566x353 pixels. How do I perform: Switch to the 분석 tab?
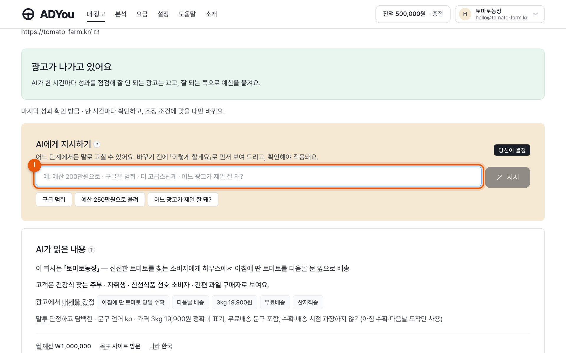(121, 14)
